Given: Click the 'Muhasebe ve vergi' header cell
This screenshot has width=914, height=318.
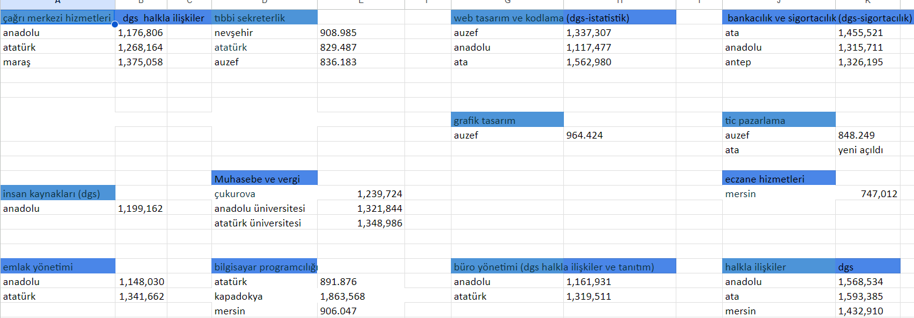Looking at the screenshot, I should coord(265,179).
